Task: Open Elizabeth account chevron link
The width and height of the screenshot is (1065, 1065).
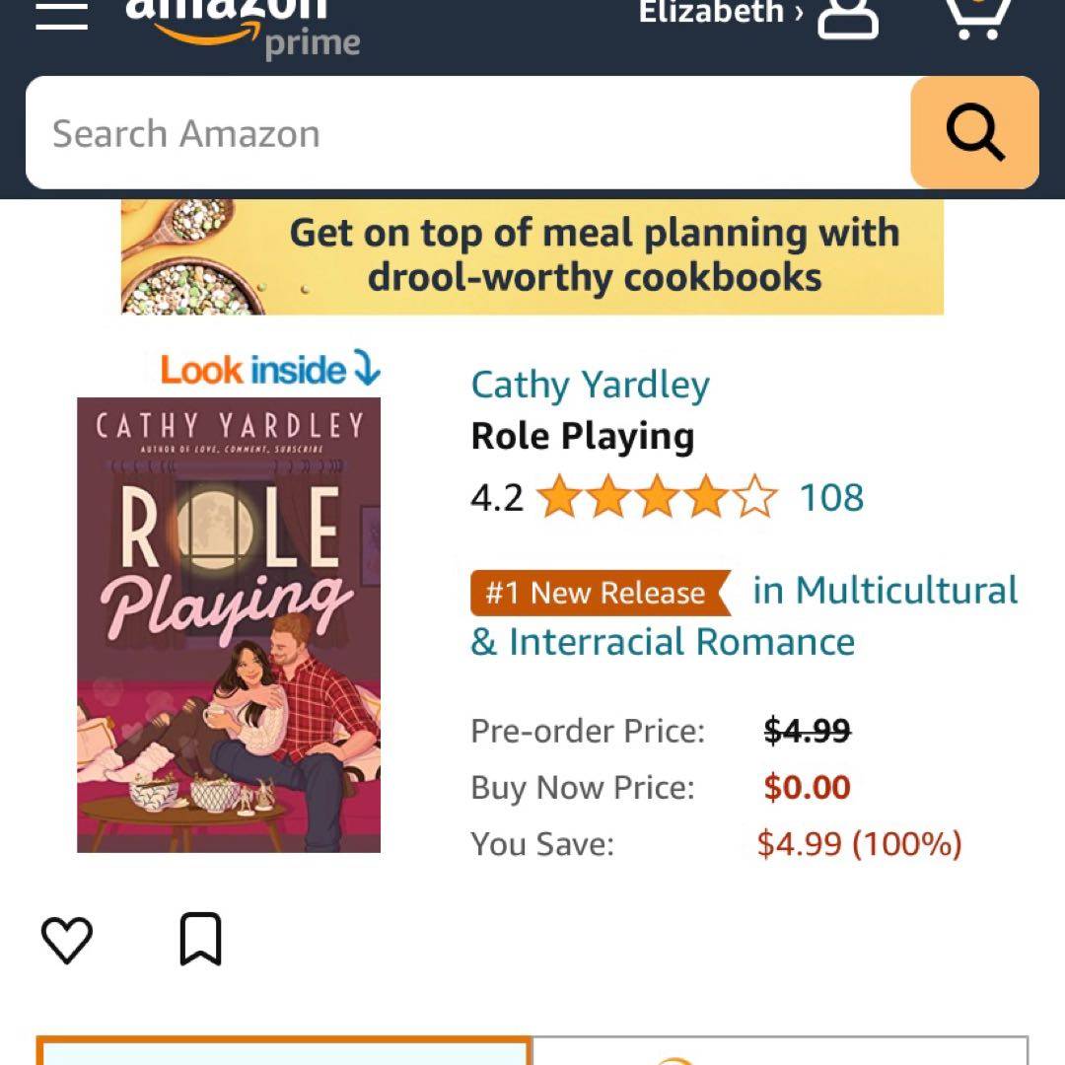Action: point(721,13)
